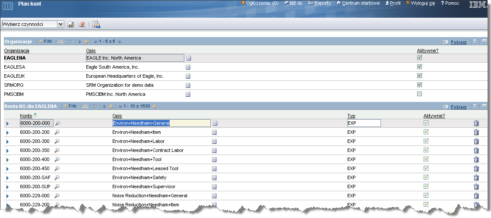491x218 pixels.
Task: Sort by Organizacja column header
Action: [16, 51]
